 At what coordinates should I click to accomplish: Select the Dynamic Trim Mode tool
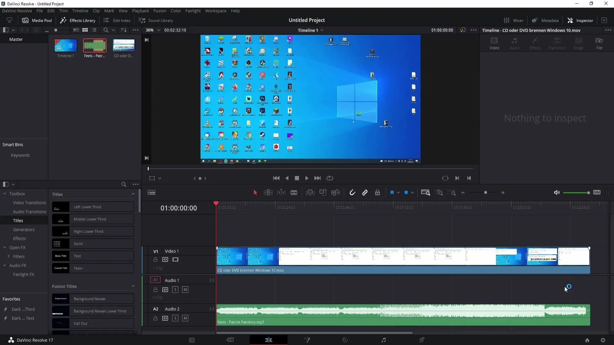point(281,193)
